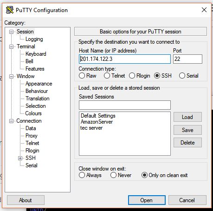213x211 pixels.
Task: Collapse the Session tree node
Action: tap(11, 32)
